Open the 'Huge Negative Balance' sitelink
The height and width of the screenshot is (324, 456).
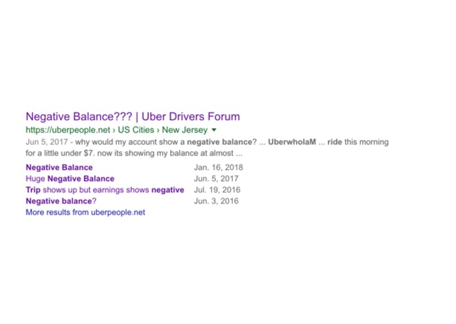70,178
